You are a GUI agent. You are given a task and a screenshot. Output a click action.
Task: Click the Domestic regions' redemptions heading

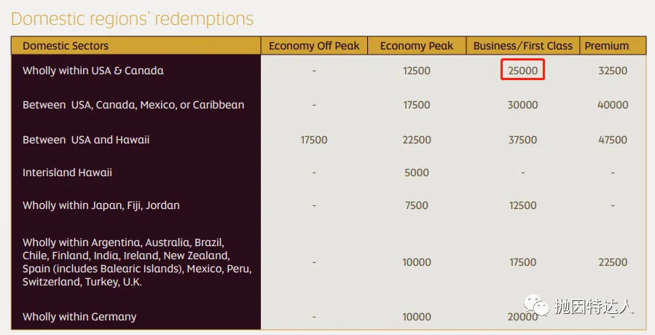tap(133, 19)
